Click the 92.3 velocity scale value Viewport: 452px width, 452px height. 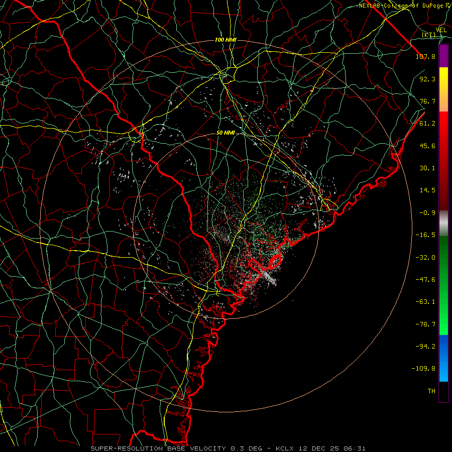coord(427,79)
